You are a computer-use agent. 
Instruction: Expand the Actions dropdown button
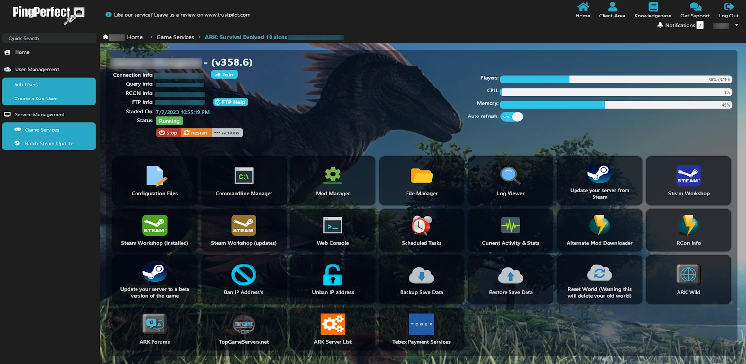[x=227, y=133]
